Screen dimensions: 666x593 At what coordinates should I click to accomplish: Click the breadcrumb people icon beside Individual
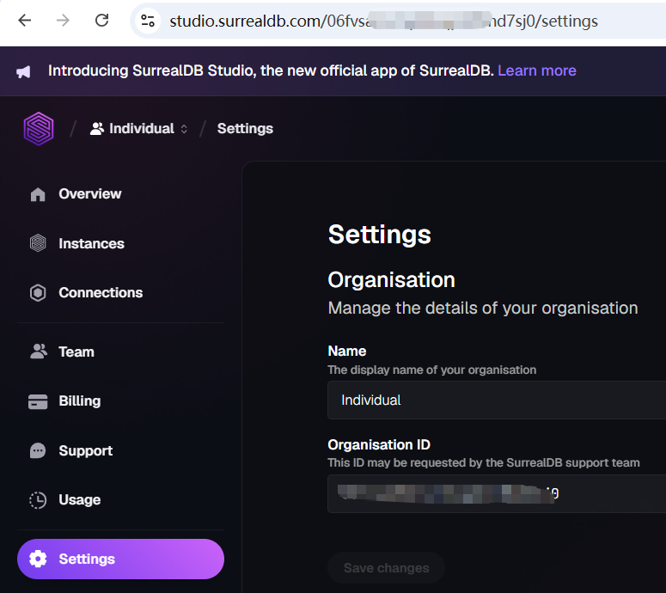click(x=97, y=129)
